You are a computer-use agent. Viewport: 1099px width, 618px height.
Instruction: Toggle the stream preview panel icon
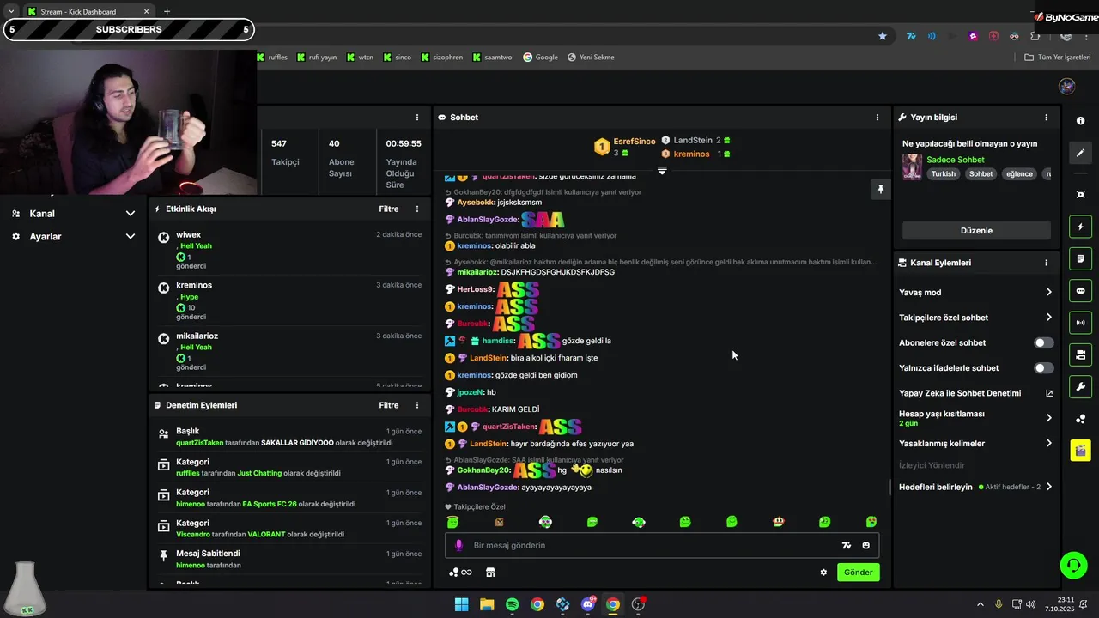point(1080,354)
